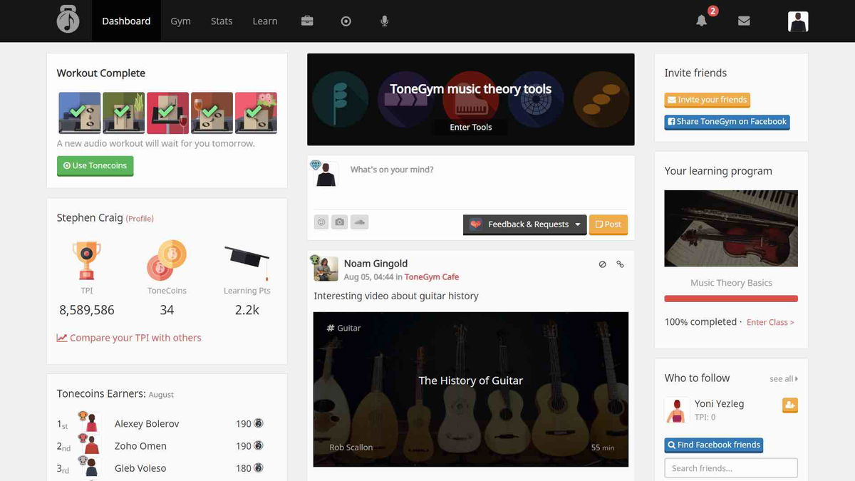Open Noam Gingold's name link
Viewport: 855px width, 481px height.
click(375, 264)
